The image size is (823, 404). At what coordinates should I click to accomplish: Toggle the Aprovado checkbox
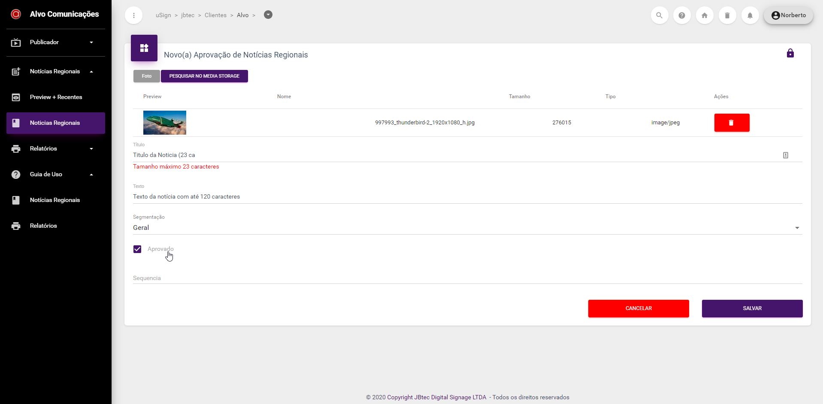[137, 249]
